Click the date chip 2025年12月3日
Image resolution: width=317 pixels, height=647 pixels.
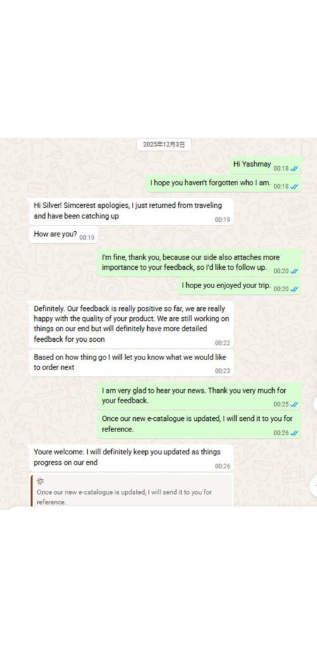tap(164, 145)
